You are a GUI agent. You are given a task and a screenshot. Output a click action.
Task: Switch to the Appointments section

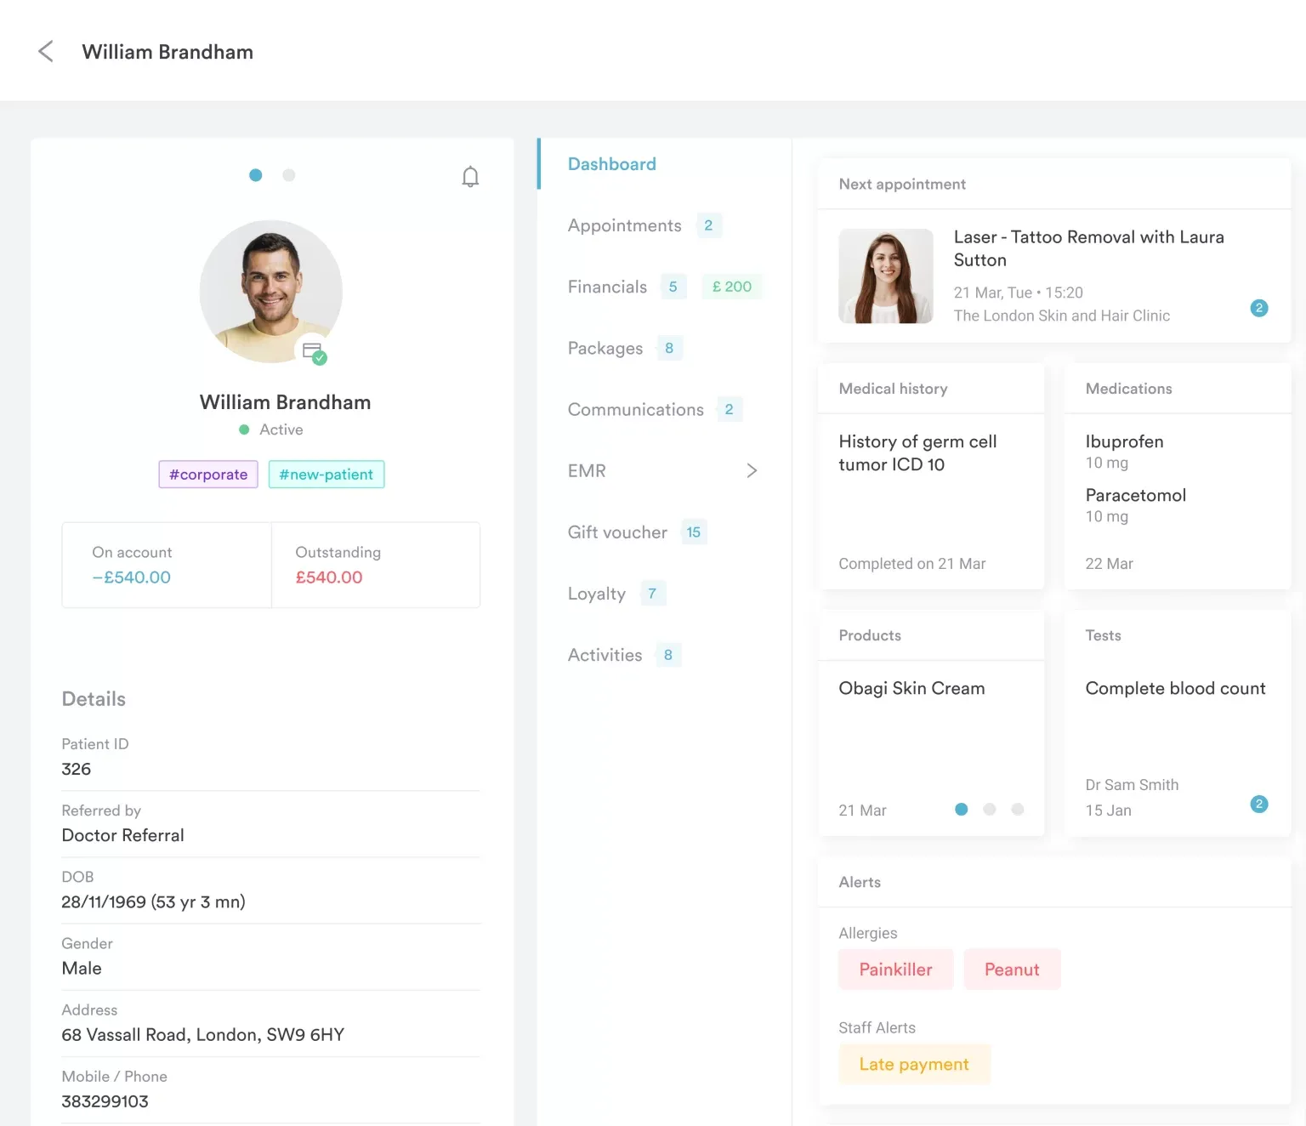click(x=624, y=225)
